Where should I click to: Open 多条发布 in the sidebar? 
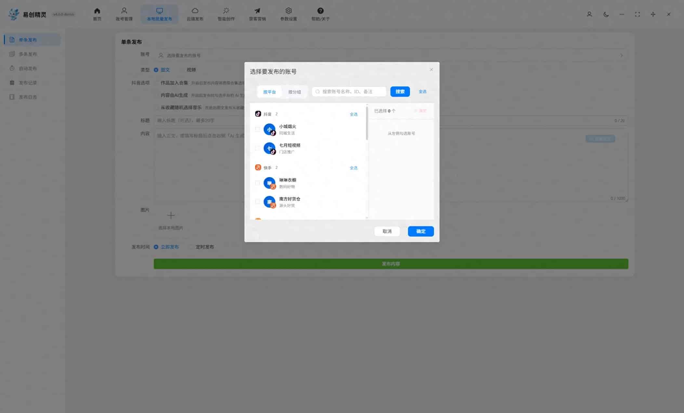[32, 54]
